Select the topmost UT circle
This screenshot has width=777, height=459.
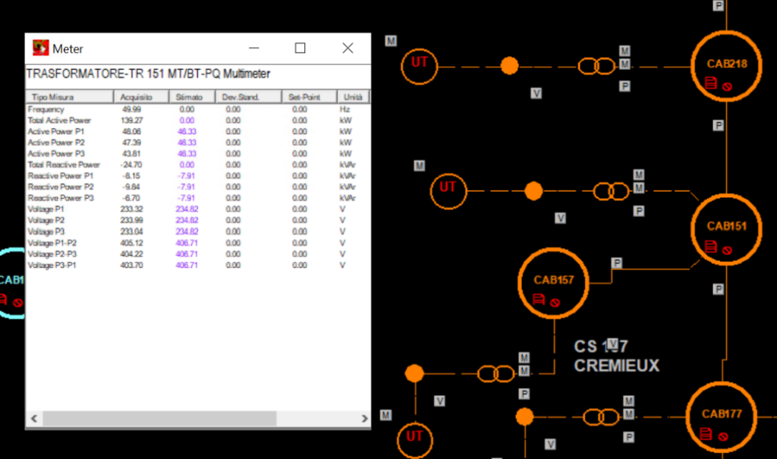pyautogui.click(x=420, y=65)
